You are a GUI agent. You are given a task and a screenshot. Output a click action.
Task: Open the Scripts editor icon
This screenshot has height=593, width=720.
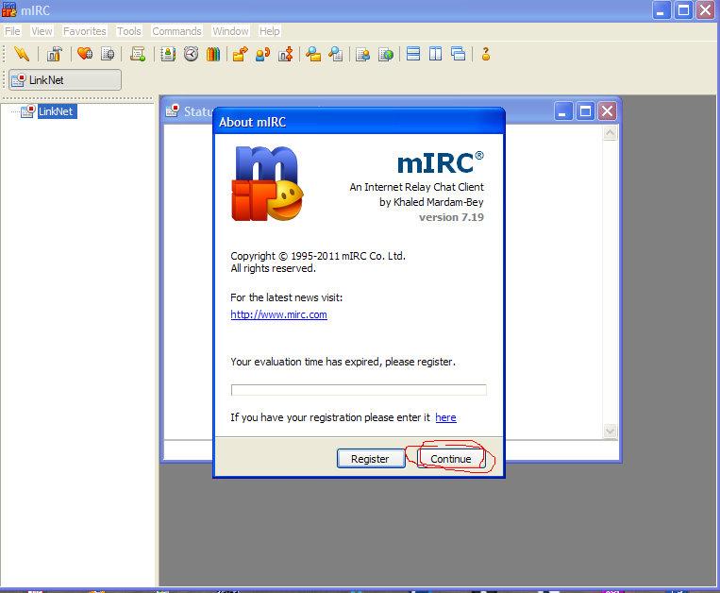pos(137,54)
